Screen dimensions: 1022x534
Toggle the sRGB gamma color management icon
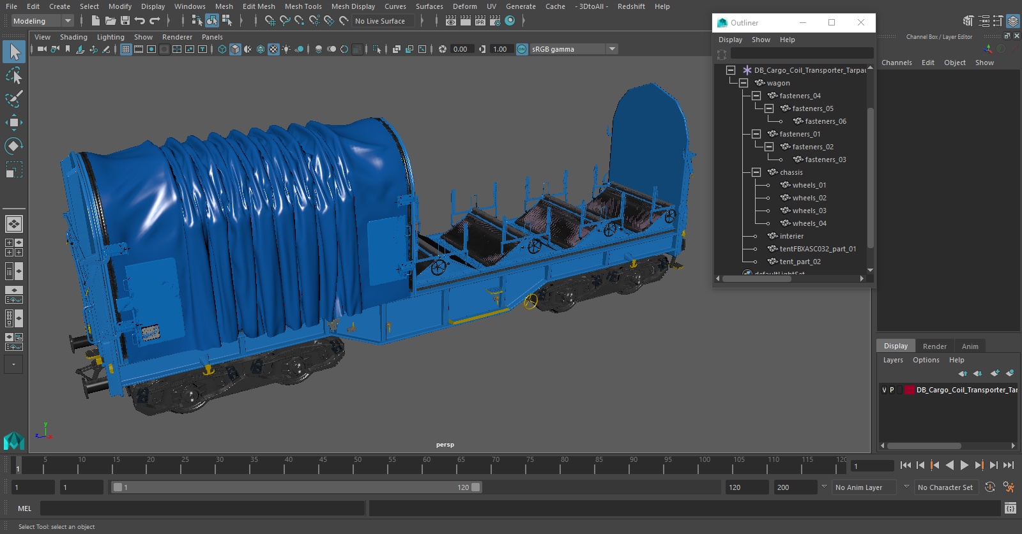(x=522, y=49)
